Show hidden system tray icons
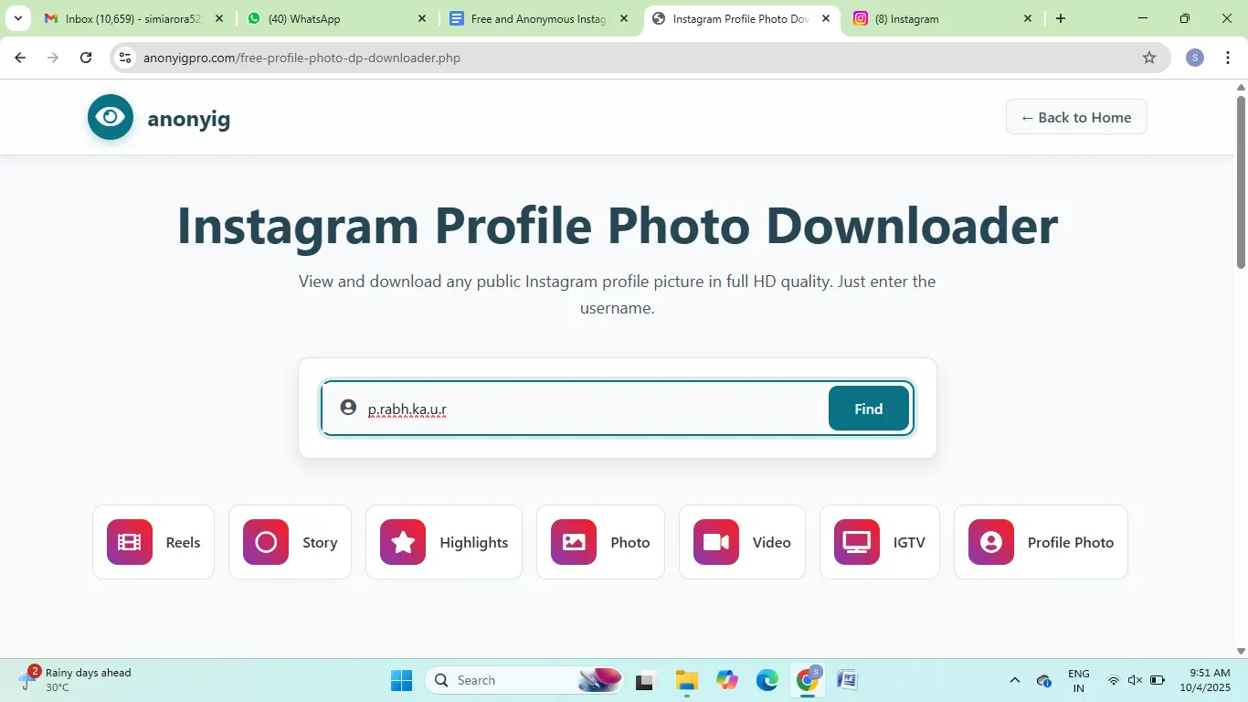The width and height of the screenshot is (1248, 702). click(1015, 680)
